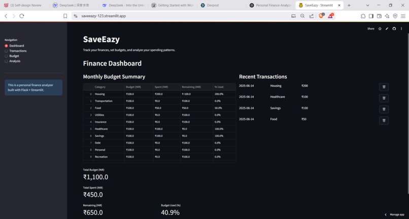Image resolution: width=409 pixels, height=219 pixels.
Task: Click the 50.0% used cell
Action: coord(224,108)
